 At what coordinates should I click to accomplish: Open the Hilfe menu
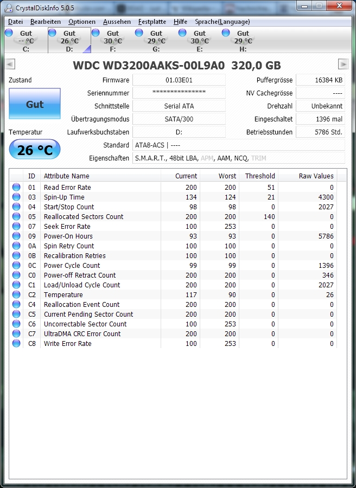[x=180, y=22]
